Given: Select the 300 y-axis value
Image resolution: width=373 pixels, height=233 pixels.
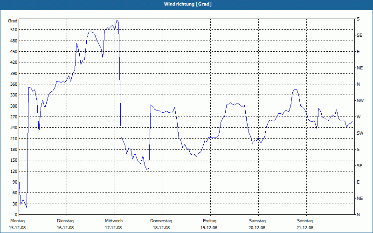Looking at the screenshot, I should [x=14, y=106].
